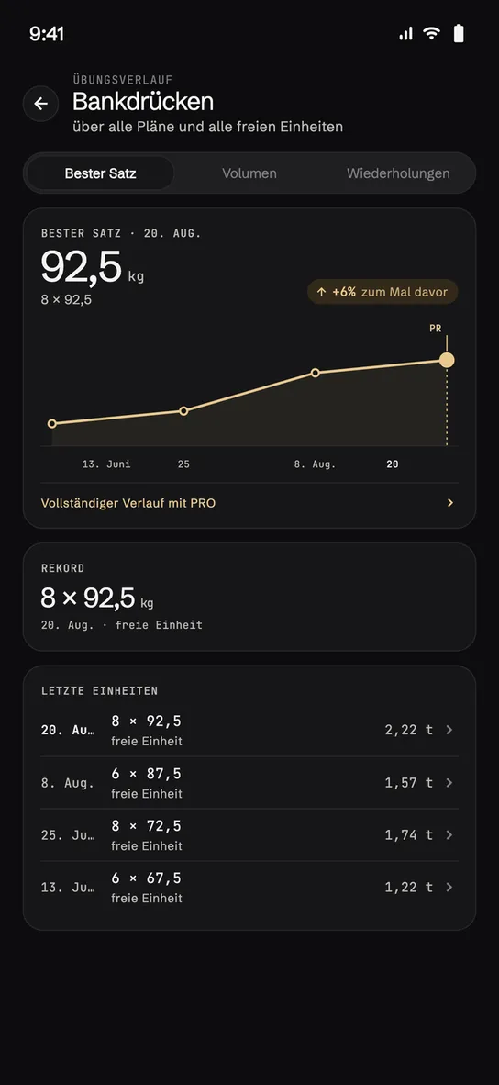
Task: Expand the 1,57 t entry chevron
Action: [449, 783]
